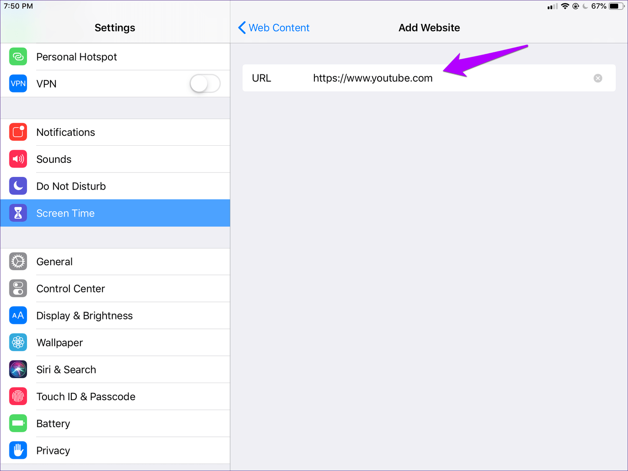Tap the Touch ID fingerprint icon
This screenshot has height=471, width=628.
[18, 397]
